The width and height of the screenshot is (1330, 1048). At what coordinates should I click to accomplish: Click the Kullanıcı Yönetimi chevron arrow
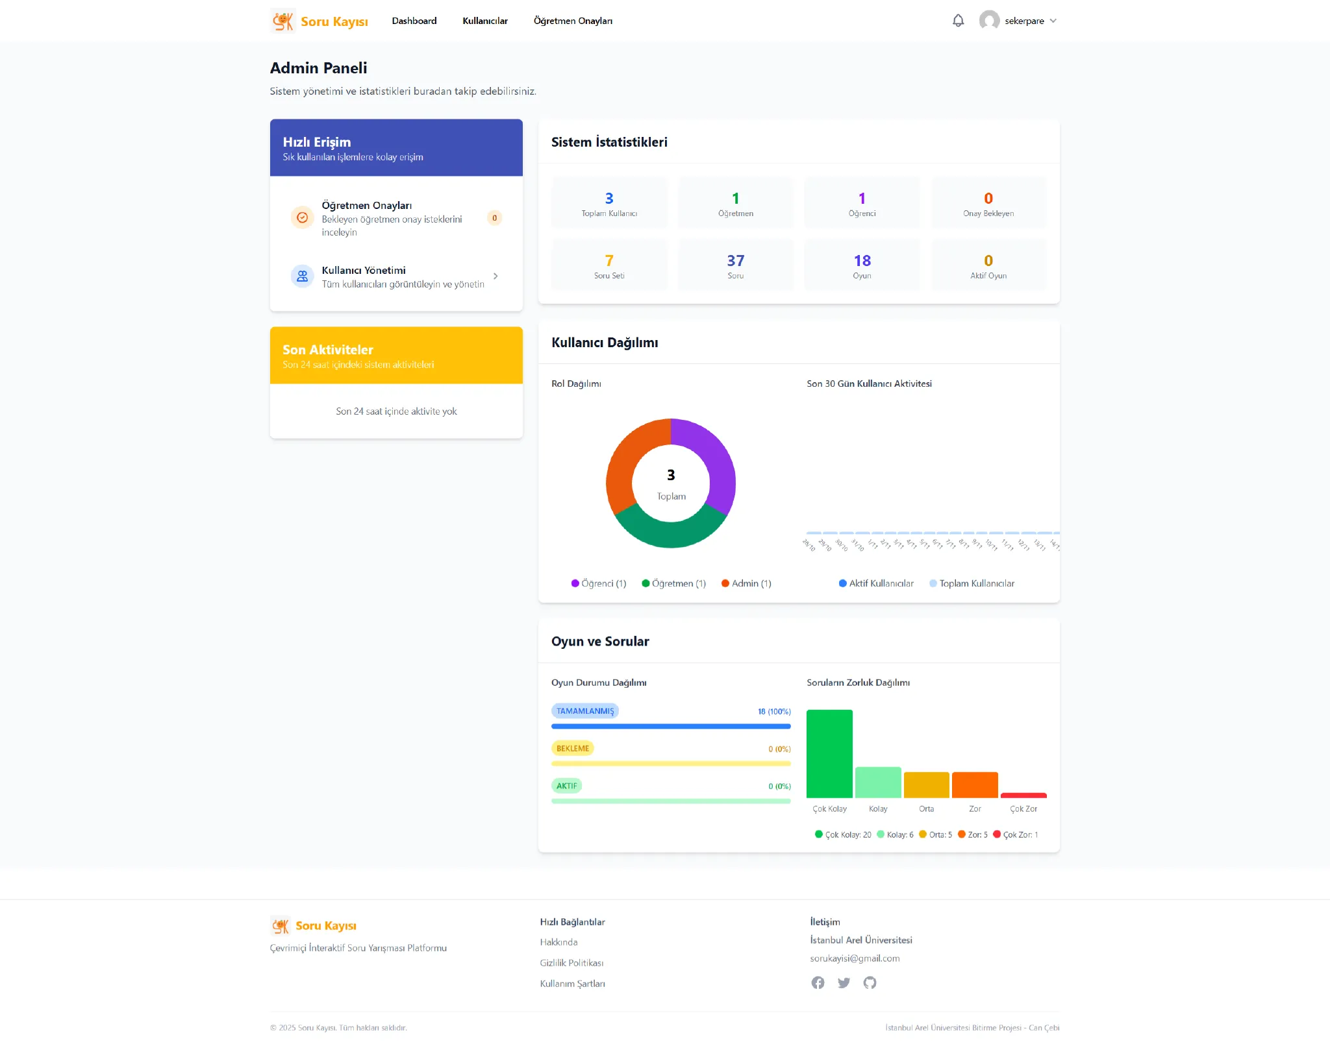tap(496, 276)
